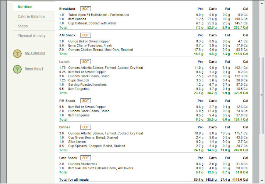Image resolution: width=265 pixels, height=184 pixels.
Task: Click the Total for all meals label
Action: point(74,180)
